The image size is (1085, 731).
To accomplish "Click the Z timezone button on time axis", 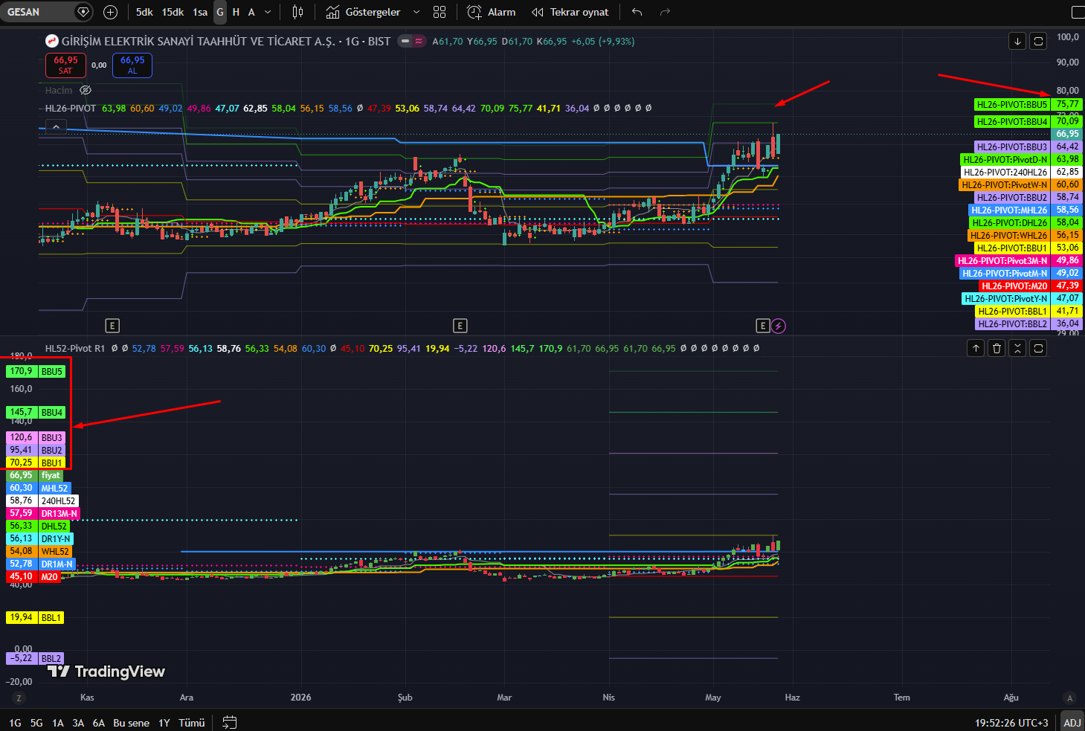I will coord(19,698).
